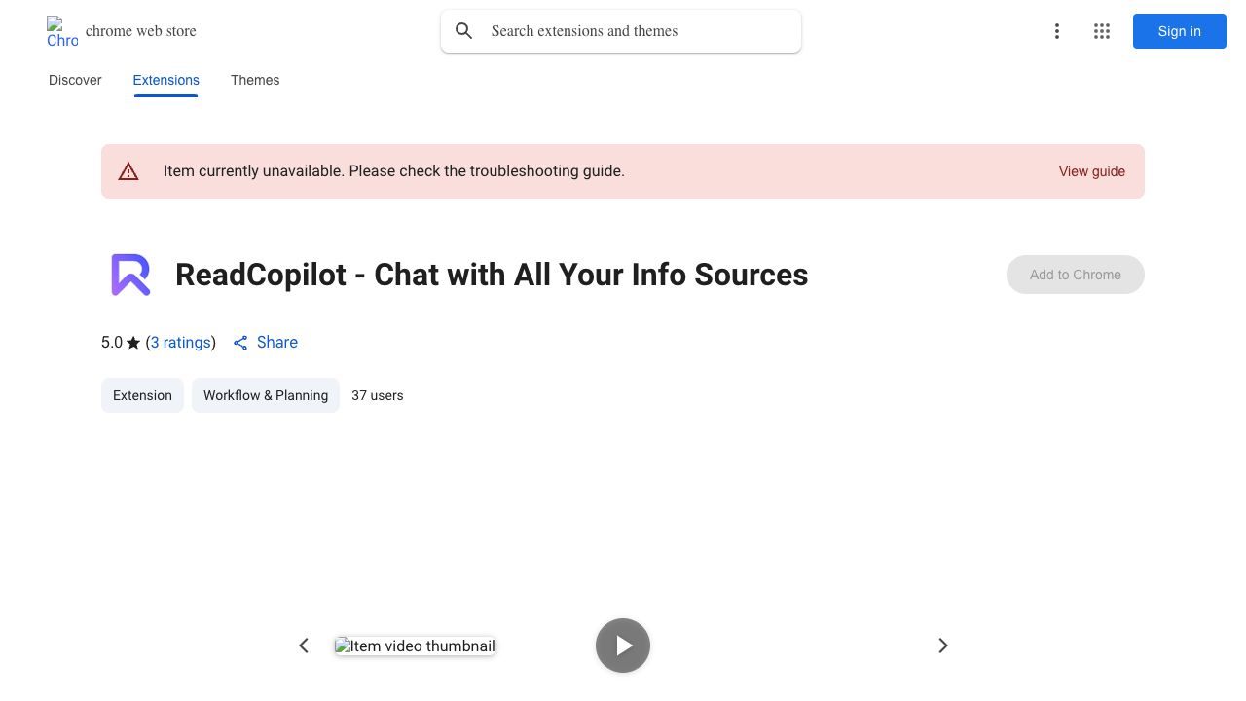1246x701 pixels.
Task: Click the Chrome Web Store logo
Action: click(x=62, y=31)
